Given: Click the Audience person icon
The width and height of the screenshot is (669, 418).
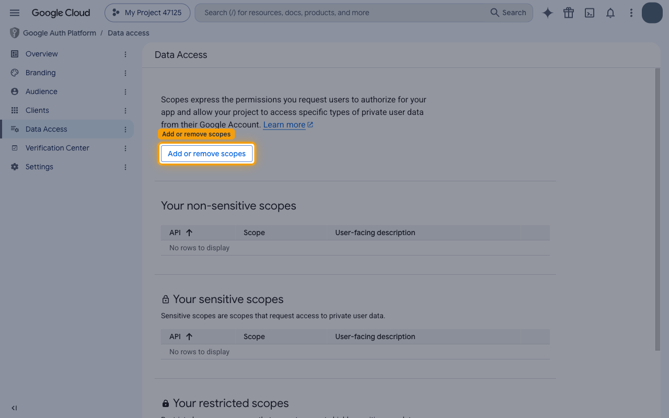Looking at the screenshot, I should tap(15, 91).
